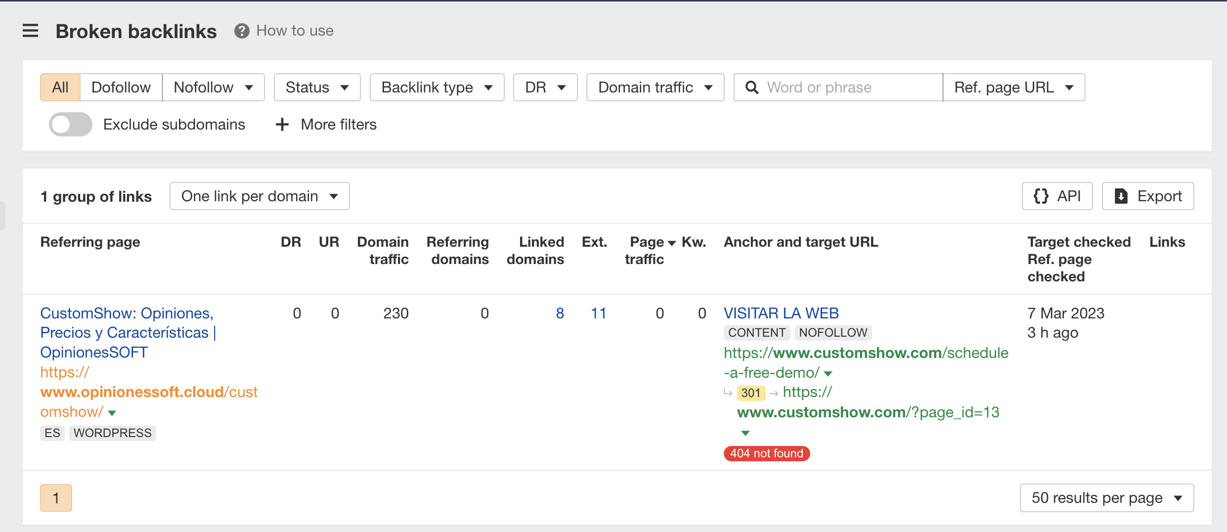The width and height of the screenshot is (1227, 532).
Task: Toggle Exclude subdomains switch
Action: [x=70, y=125]
